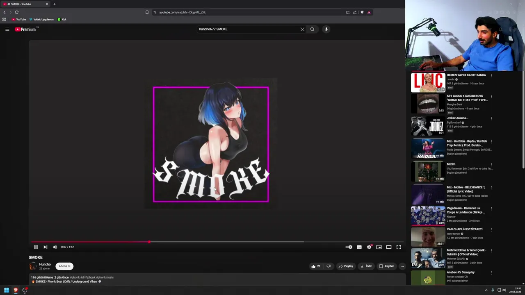The image size is (525, 295).
Task: Play KEY GLOCK X $UICIDEBOY$ title link
Action: [x=467, y=98]
